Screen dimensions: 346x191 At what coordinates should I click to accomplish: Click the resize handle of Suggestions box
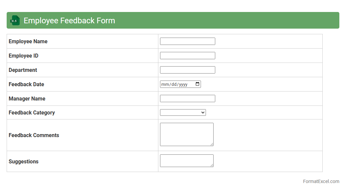pyautogui.click(x=212, y=165)
